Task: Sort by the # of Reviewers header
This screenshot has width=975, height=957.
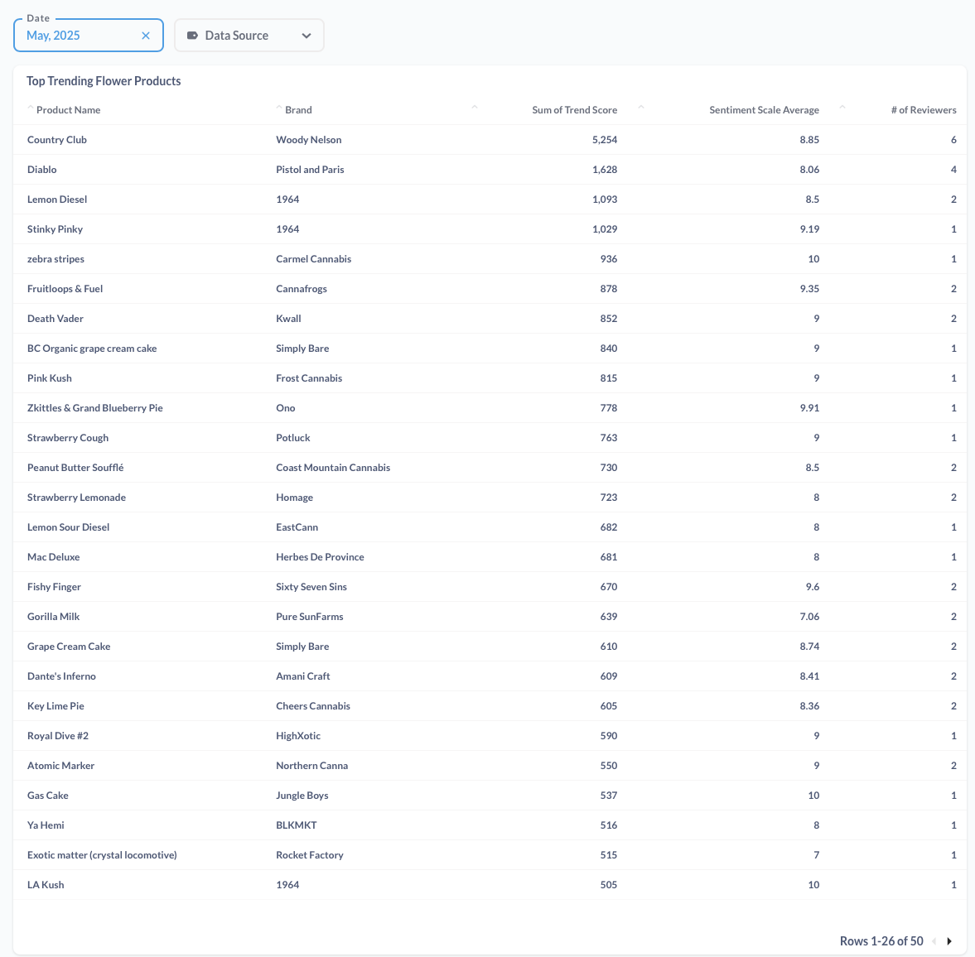Action: tap(924, 110)
